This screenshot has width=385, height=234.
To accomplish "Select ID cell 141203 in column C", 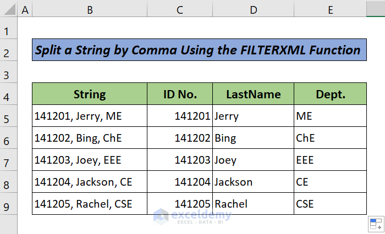I will 179,160.
